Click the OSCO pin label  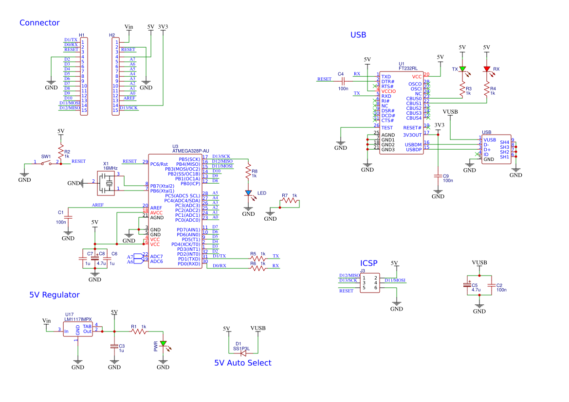(x=415, y=84)
